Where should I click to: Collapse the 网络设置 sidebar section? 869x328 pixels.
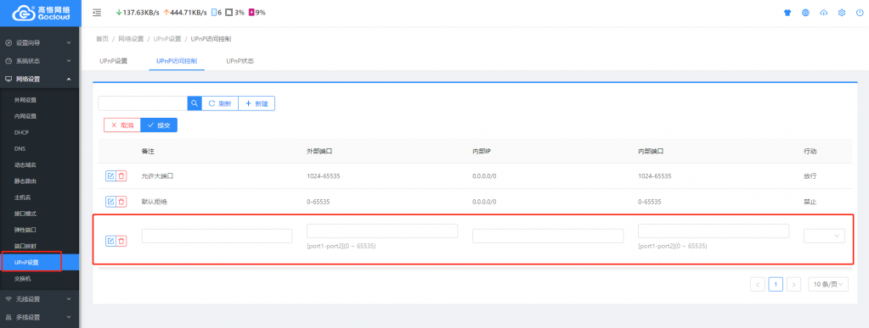[40, 79]
